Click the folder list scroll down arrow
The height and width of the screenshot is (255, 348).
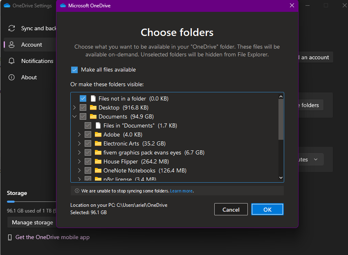tap(281, 178)
